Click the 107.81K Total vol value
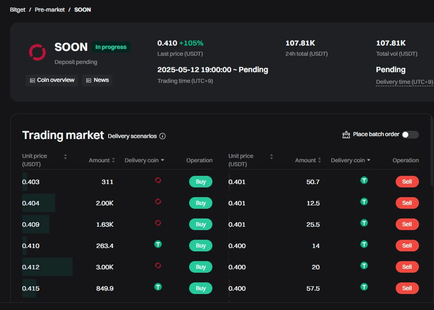434x310 pixels. coord(391,43)
